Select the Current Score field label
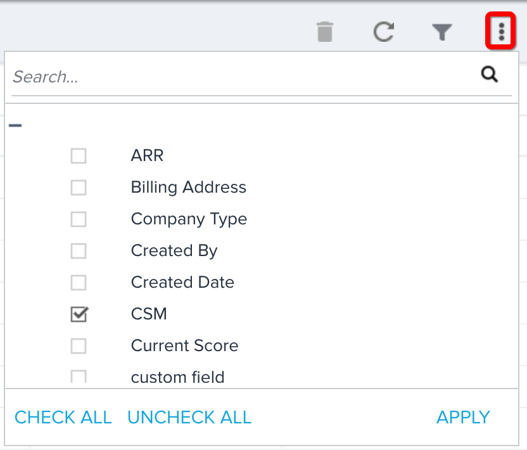The image size is (527, 450). click(x=184, y=346)
